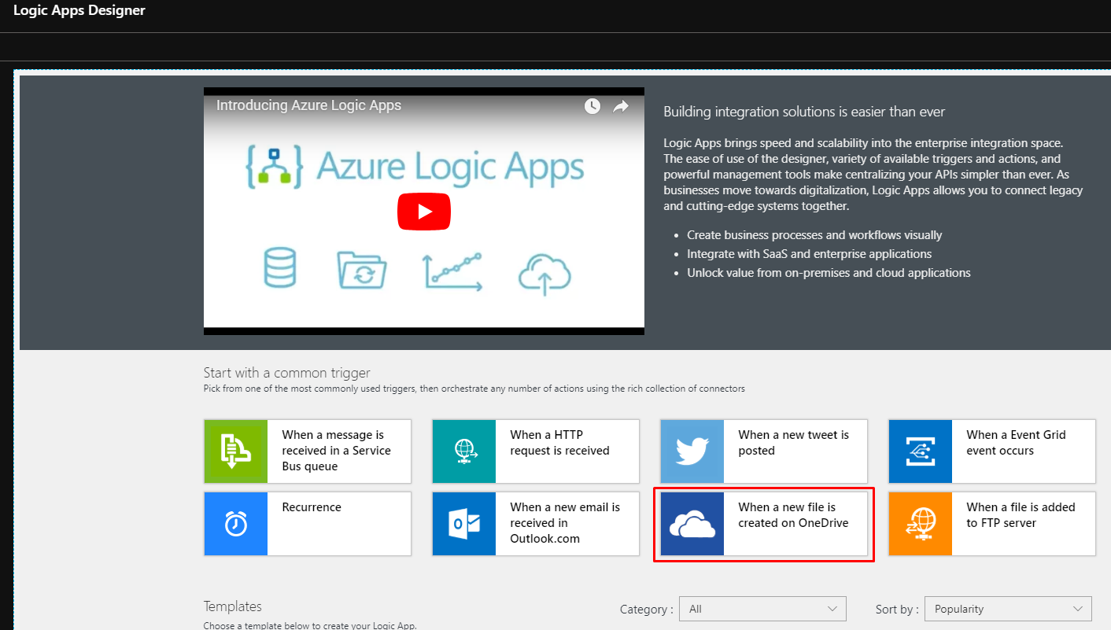Click the sync folder icon in video thumbnail
The image size is (1111, 630).
[362, 270]
